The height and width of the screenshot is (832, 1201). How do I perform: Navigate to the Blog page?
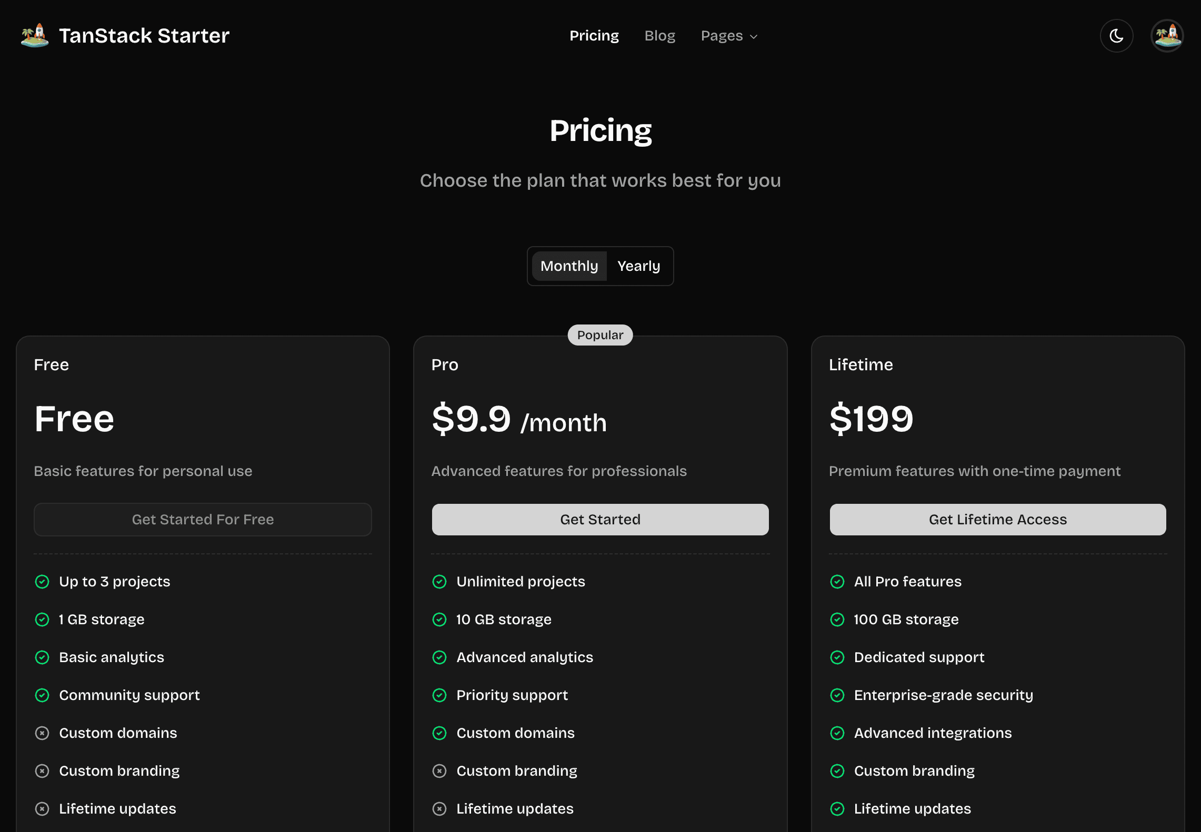(x=660, y=35)
